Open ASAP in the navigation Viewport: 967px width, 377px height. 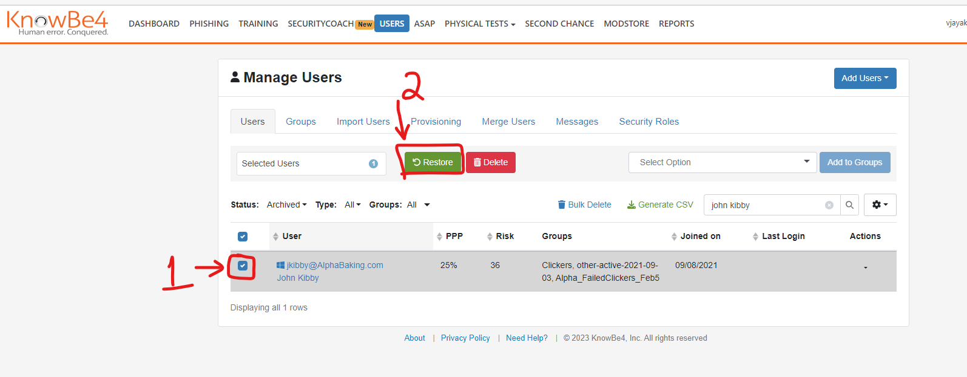pyautogui.click(x=425, y=24)
